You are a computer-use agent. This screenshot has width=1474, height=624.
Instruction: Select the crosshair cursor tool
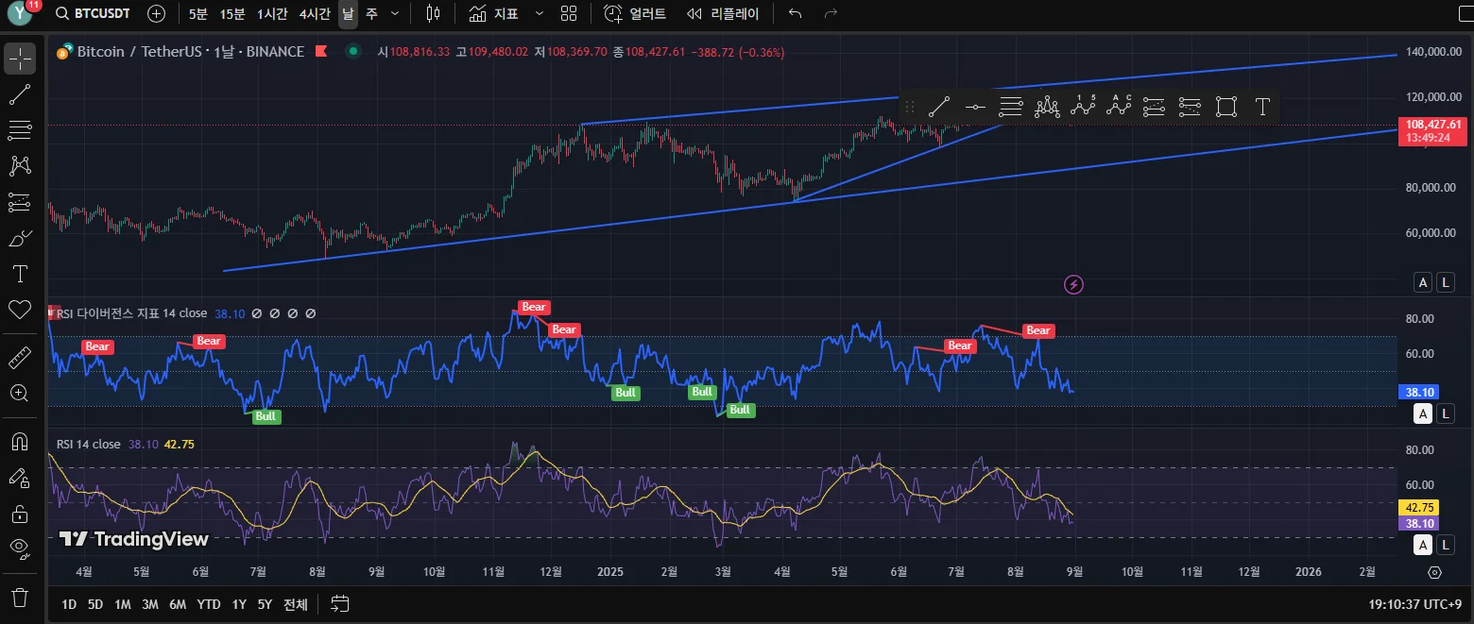click(x=20, y=59)
